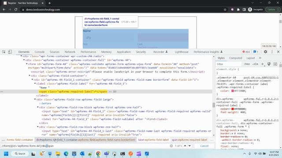Go to previous search match arrow

pos(185,146)
